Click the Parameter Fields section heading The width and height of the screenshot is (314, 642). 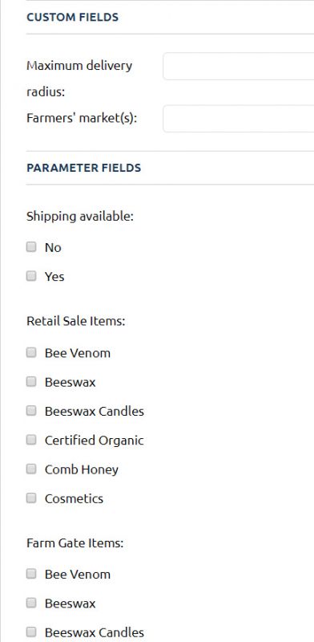(x=84, y=168)
